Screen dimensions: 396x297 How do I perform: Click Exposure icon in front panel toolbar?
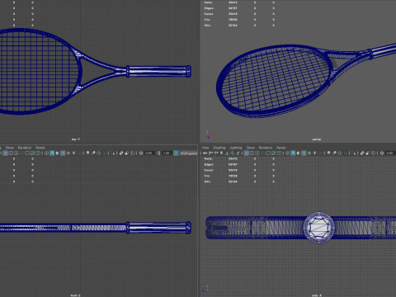141,153
